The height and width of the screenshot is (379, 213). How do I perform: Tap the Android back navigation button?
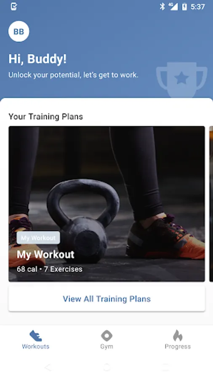[x=48, y=367]
